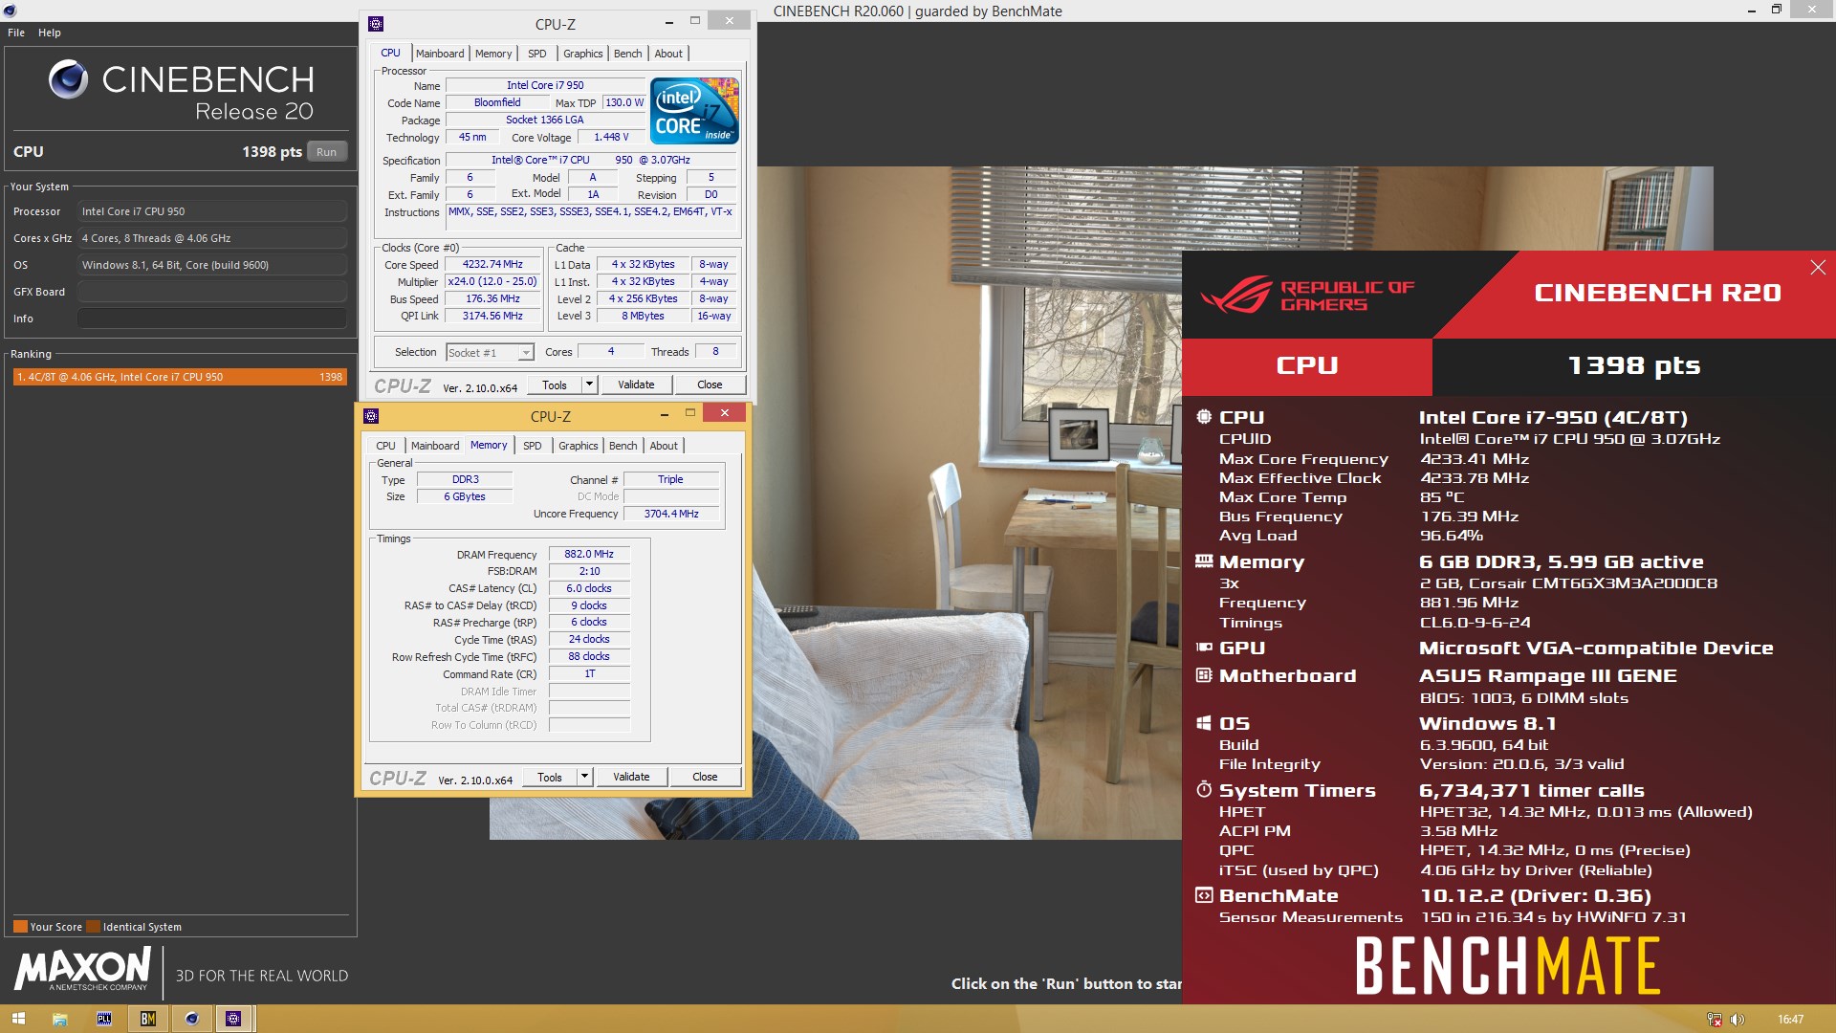
Task: Click Tools button in upper CPU-Z
Action: (x=555, y=385)
